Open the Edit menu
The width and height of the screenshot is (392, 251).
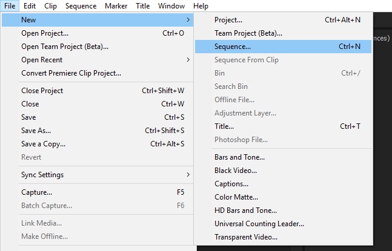pyautogui.click(x=30, y=6)
